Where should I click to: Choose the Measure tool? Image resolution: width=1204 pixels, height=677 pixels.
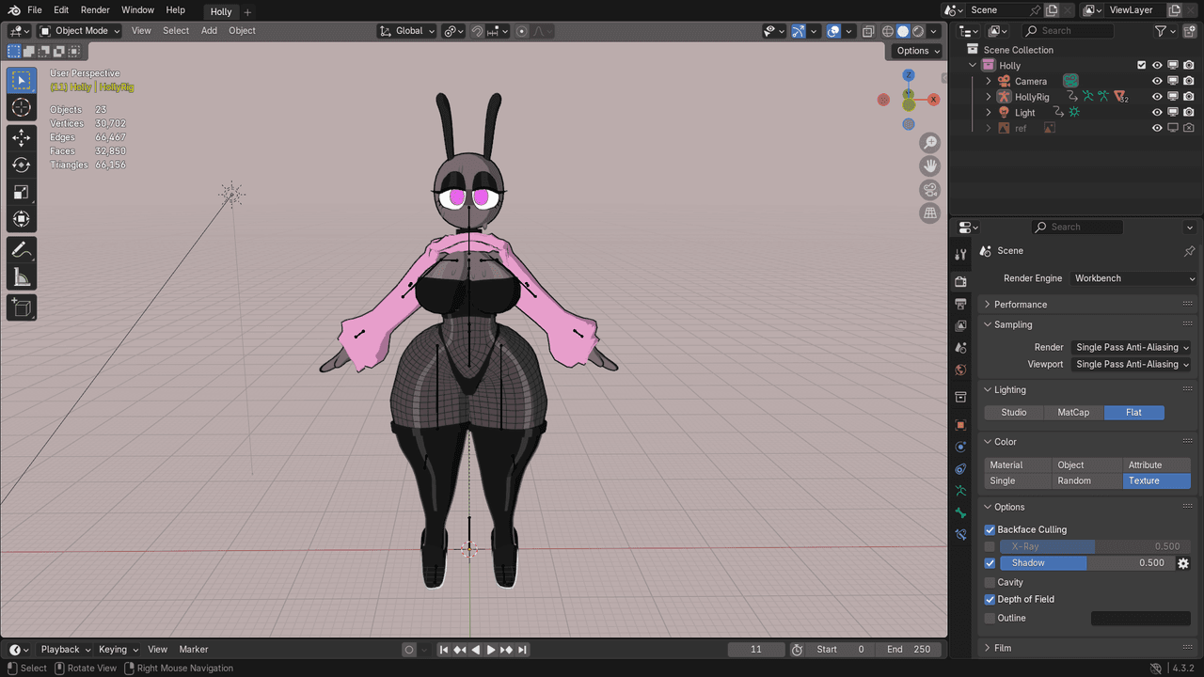click(22, 277)
